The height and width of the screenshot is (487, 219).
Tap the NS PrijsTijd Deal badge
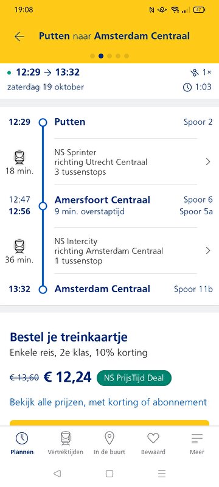pos(134,378)
